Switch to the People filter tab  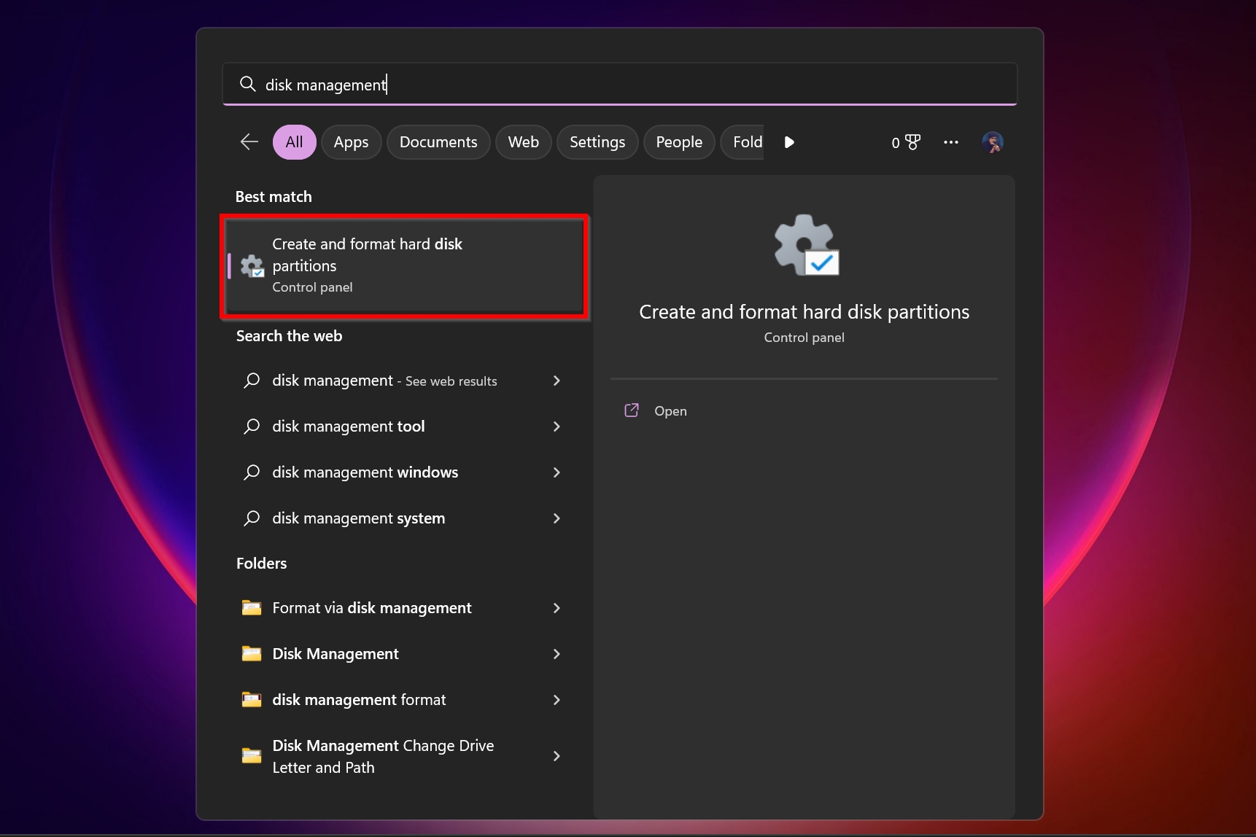679,142
